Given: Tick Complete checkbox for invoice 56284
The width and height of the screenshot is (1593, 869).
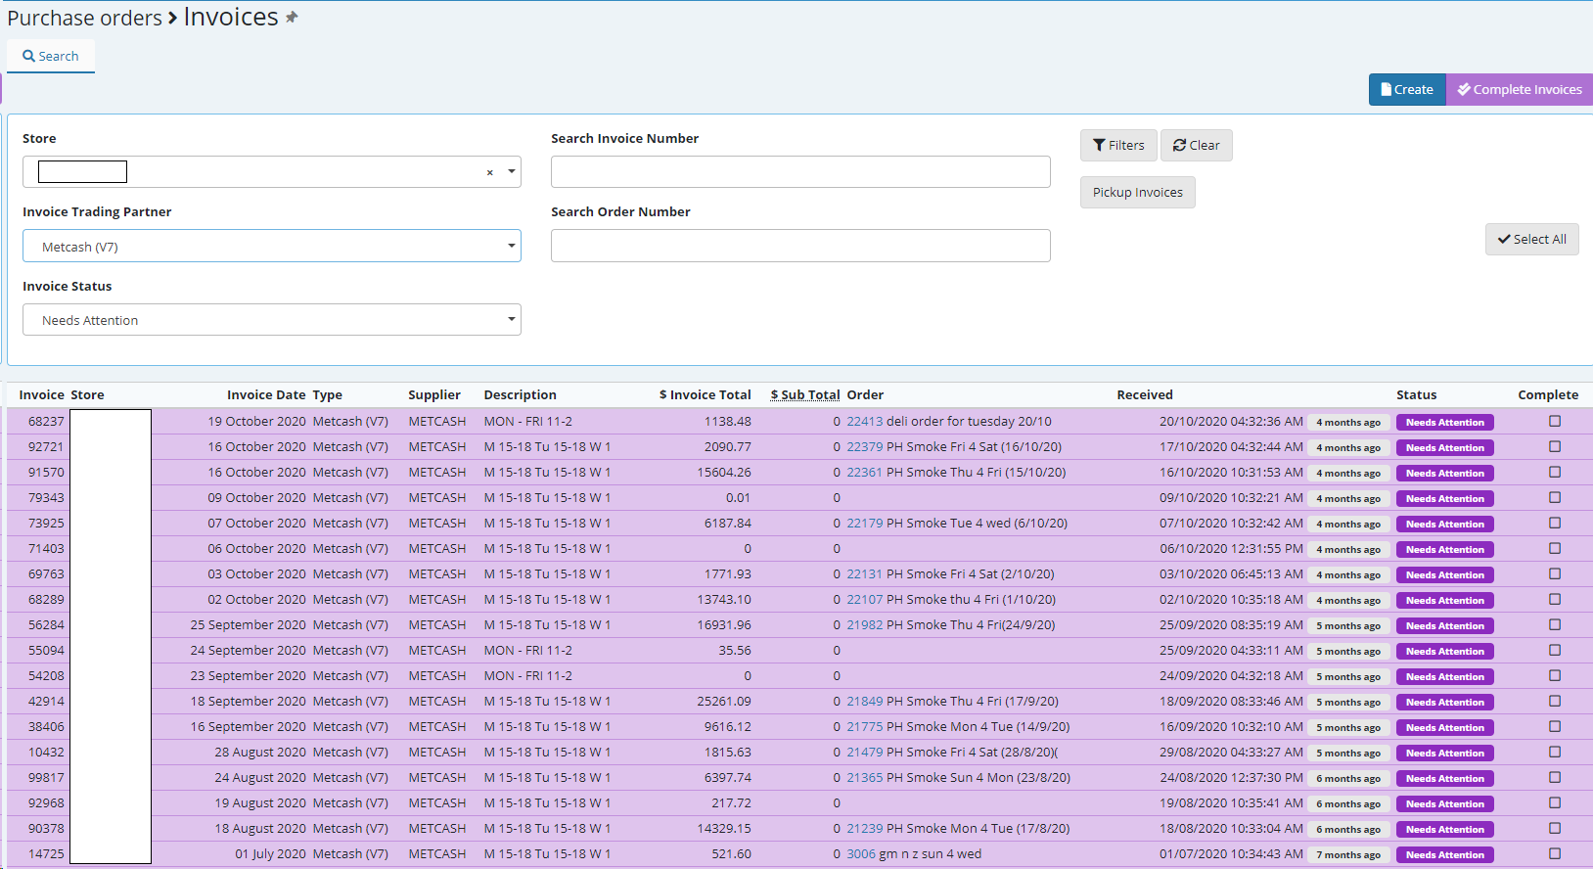Looking at the screenshot, I should click(x=1555, y=625).
